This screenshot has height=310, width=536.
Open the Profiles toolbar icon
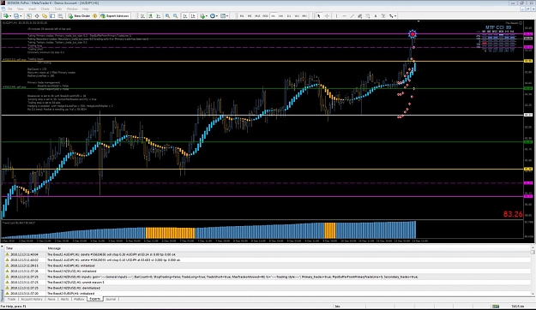pos(16,15)
